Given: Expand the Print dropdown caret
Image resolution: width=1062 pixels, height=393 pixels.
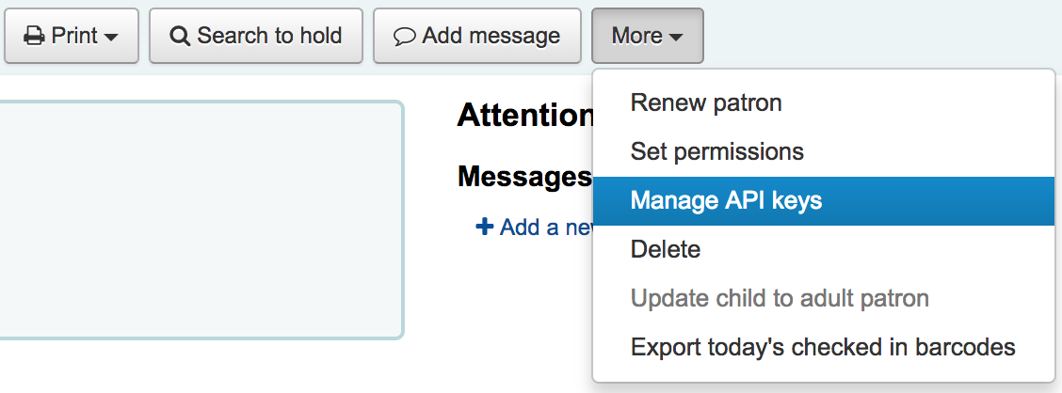Looking at the screenshot, I should pyautogui.click(x=111, y=38).
